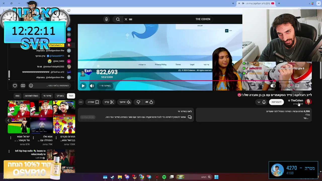Open Steam from the taskbar
The image size is (322, 181).
point(112,177)
